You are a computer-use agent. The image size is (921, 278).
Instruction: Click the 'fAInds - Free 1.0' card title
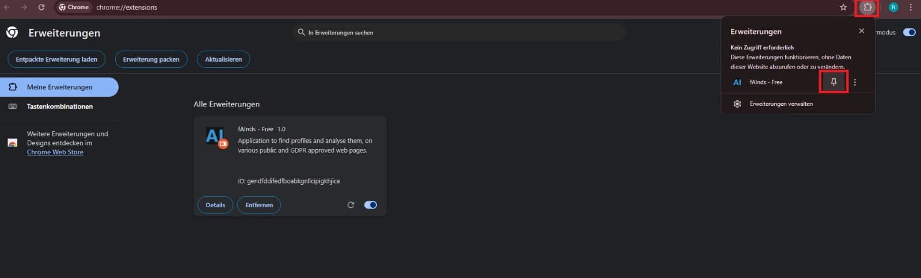click(261, 129)
